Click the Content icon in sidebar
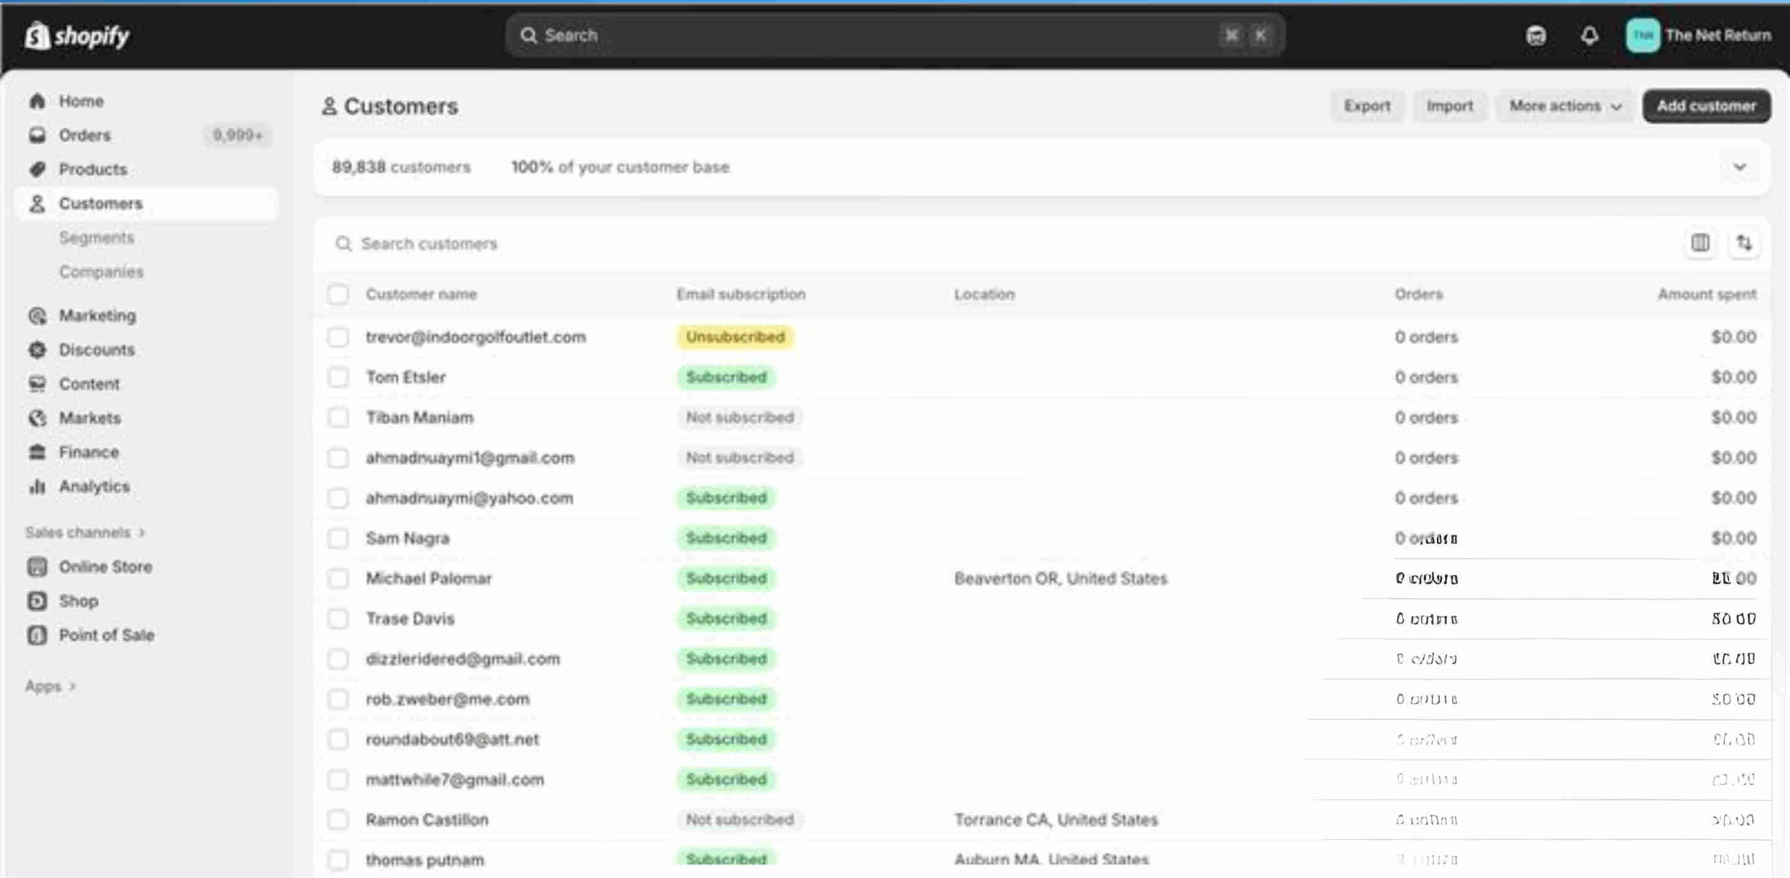 click(37, 384)
